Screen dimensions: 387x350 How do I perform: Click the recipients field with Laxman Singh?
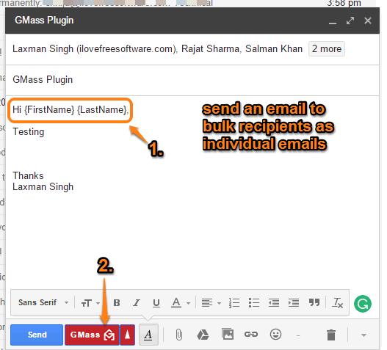tap(192, 49)
